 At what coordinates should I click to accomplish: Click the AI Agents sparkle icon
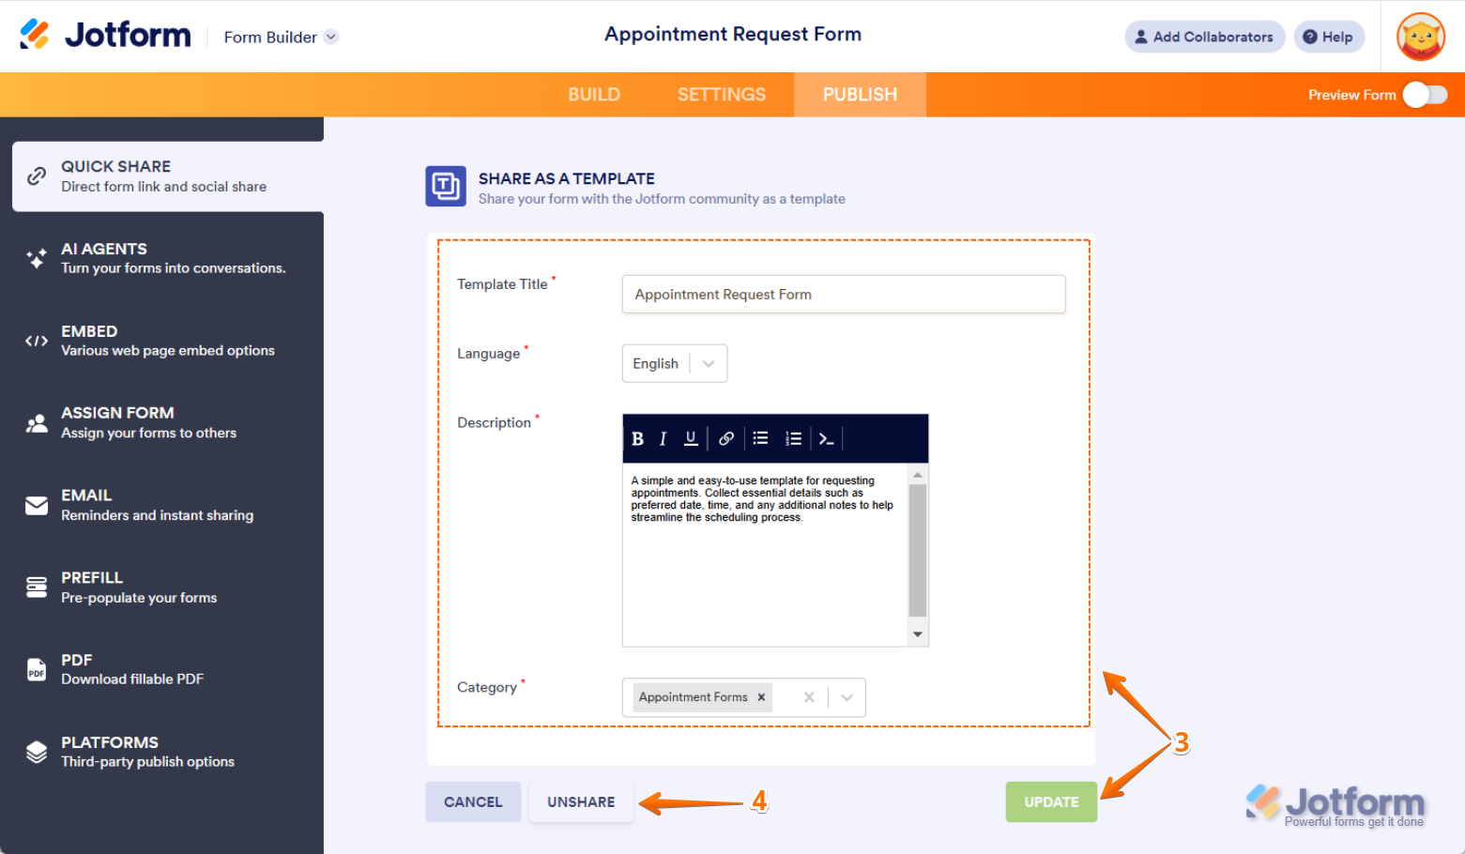[37, 258]
